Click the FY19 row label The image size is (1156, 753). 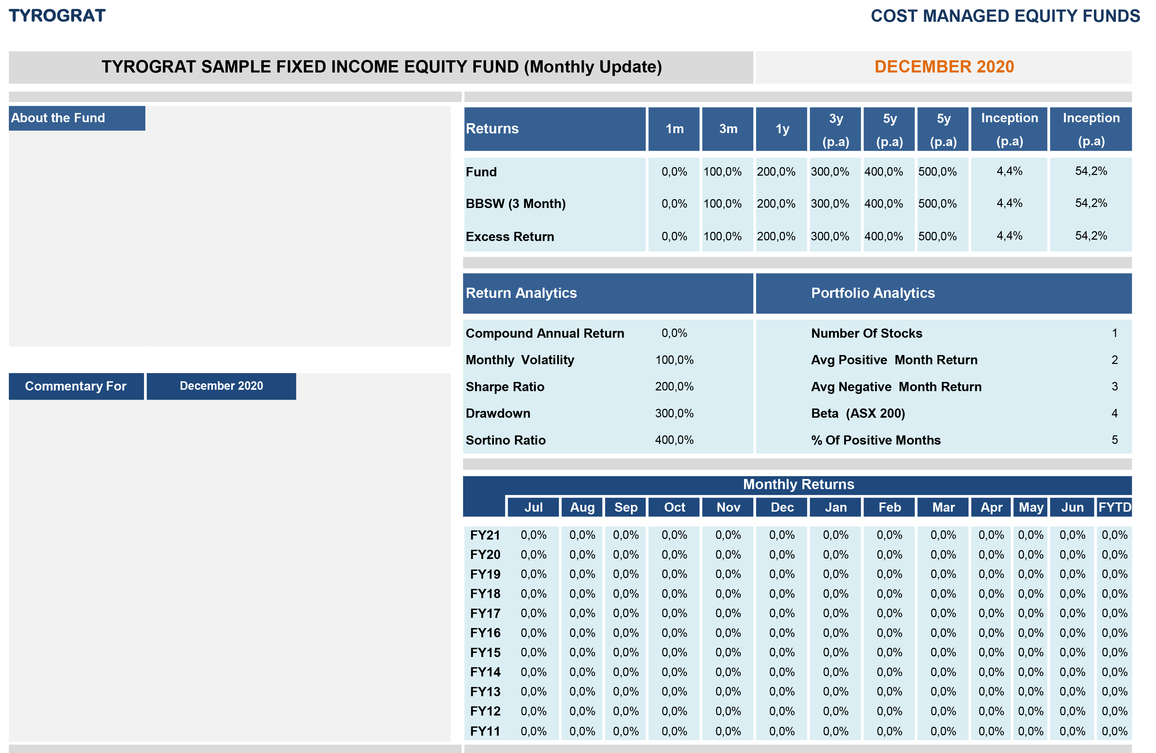coord(485,574)
